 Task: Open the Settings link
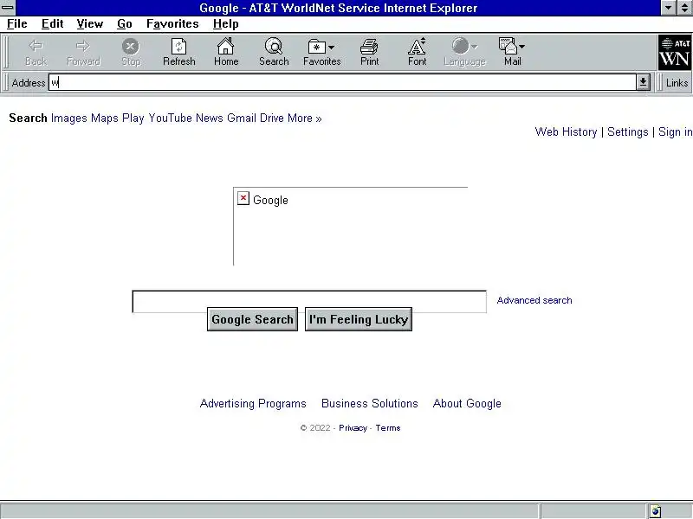pyautogui.click(x=627, y=132)
